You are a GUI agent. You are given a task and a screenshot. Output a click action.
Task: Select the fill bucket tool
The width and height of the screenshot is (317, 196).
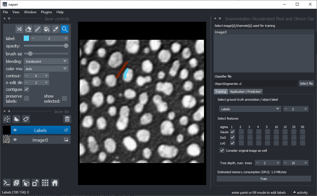click(46, 29)
